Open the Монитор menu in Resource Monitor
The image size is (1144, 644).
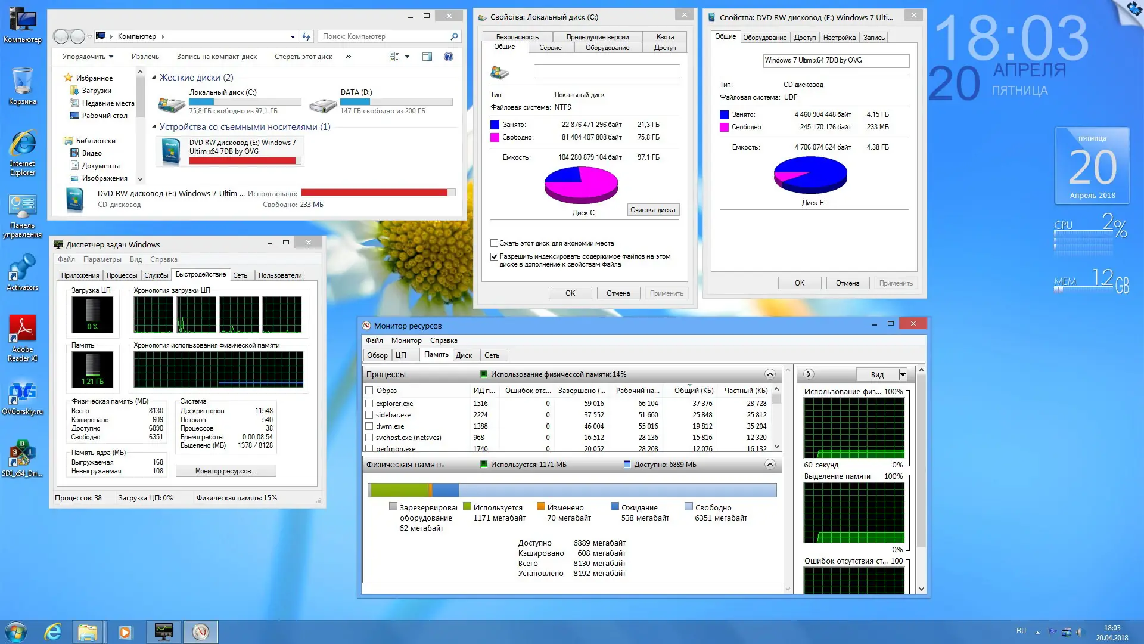pos(406,340)
